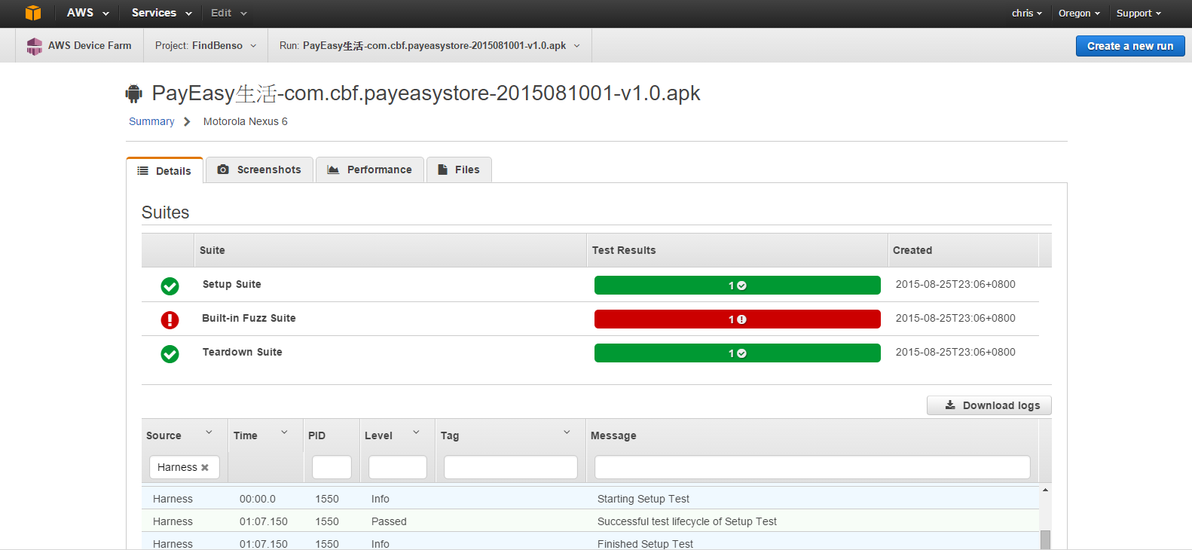Expand the Run PayEasy apk dropdown
The height and width of the screenshot is (550, 1192).
click(x=429, y=46)
